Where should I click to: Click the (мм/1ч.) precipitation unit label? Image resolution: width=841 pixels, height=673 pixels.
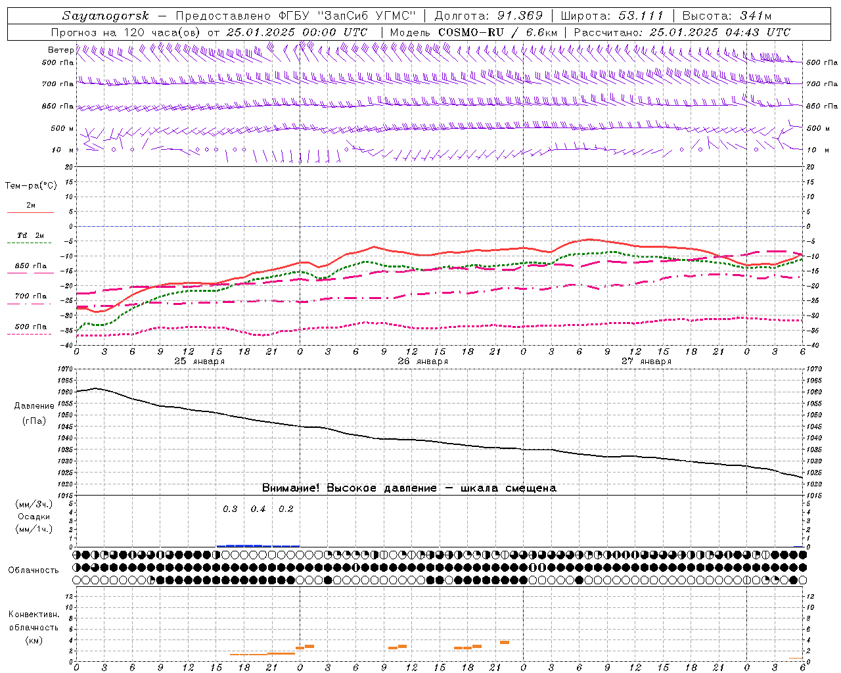point(34,529)
